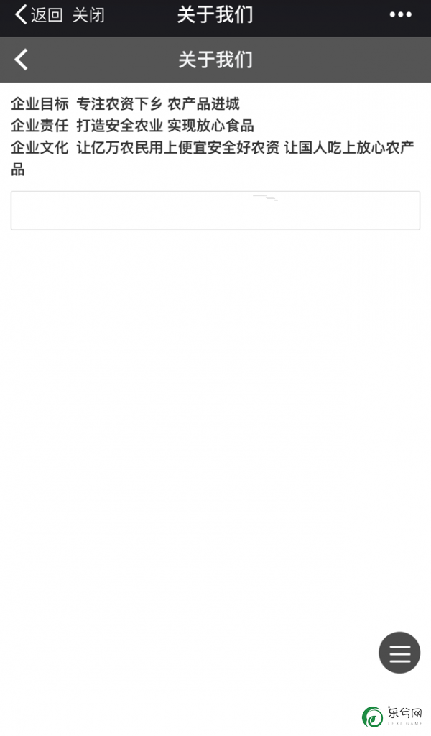This screenshot has height=736, width=431.
Task: Click the text 专注农资下乡 农产品进城
Action: point(158,103)
